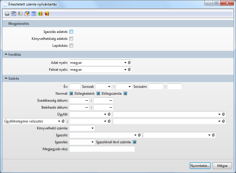
Task: Click the database icon with green arrow
Action: 40,14
